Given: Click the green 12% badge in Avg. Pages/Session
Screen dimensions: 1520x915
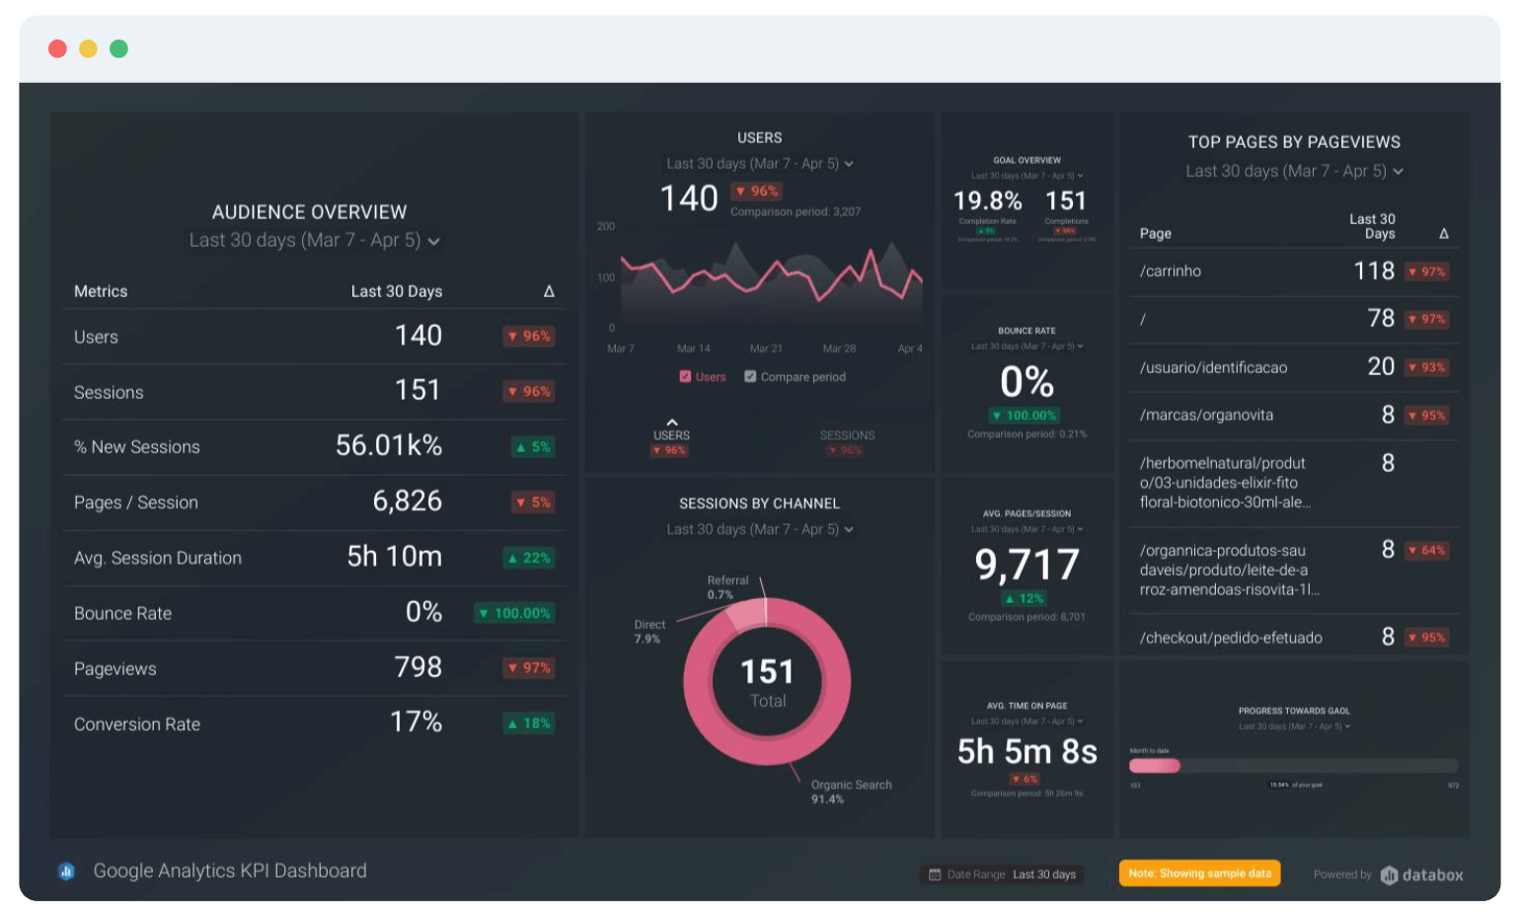Looking at the screenshot, I should pos(1026,597).
